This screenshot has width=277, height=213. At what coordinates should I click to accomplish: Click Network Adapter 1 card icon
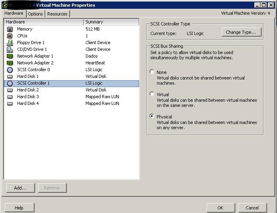(x=10, y=56)
